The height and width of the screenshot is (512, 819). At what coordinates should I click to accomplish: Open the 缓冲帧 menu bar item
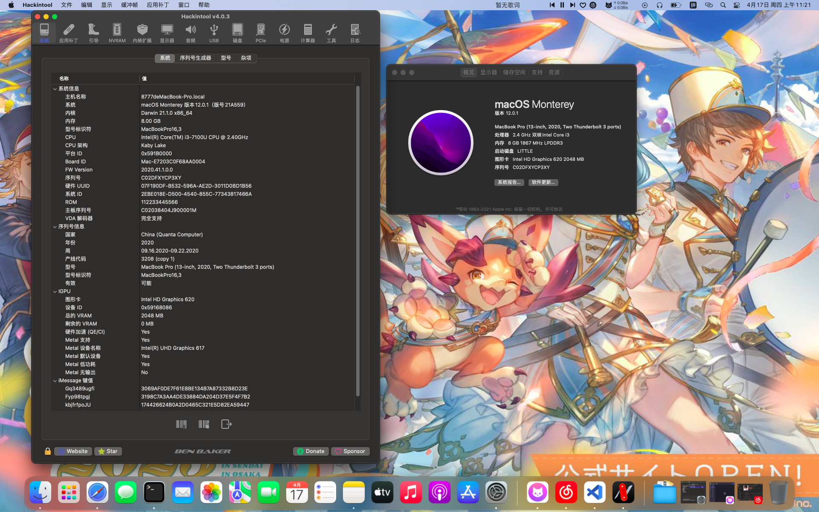click(x=129, y=5)
